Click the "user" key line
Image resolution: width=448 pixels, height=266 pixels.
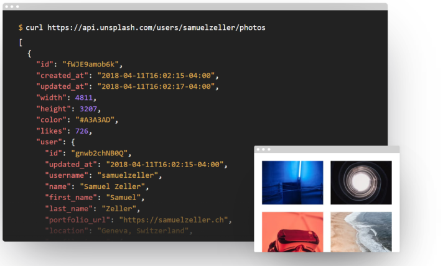(55, 142)
